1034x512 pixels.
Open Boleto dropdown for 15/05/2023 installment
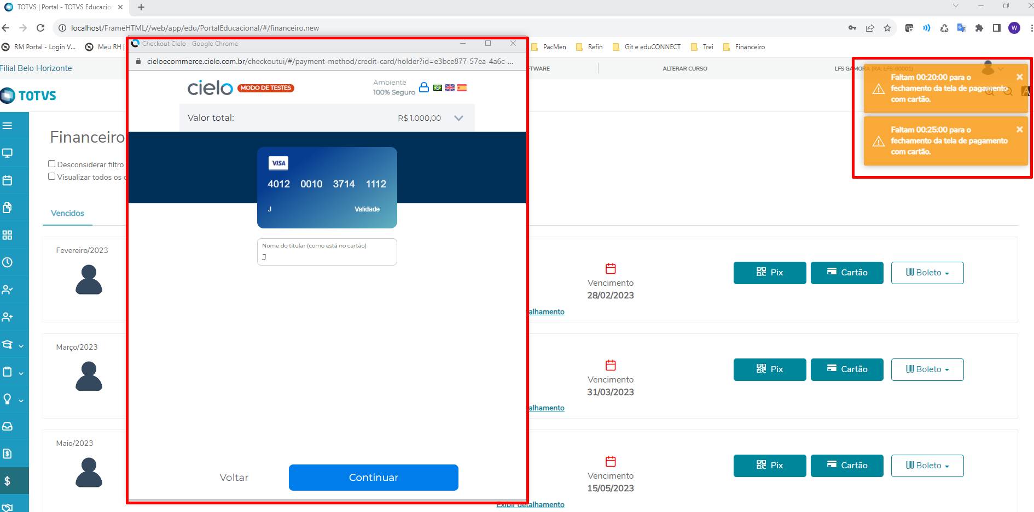(x=927, y=466)
